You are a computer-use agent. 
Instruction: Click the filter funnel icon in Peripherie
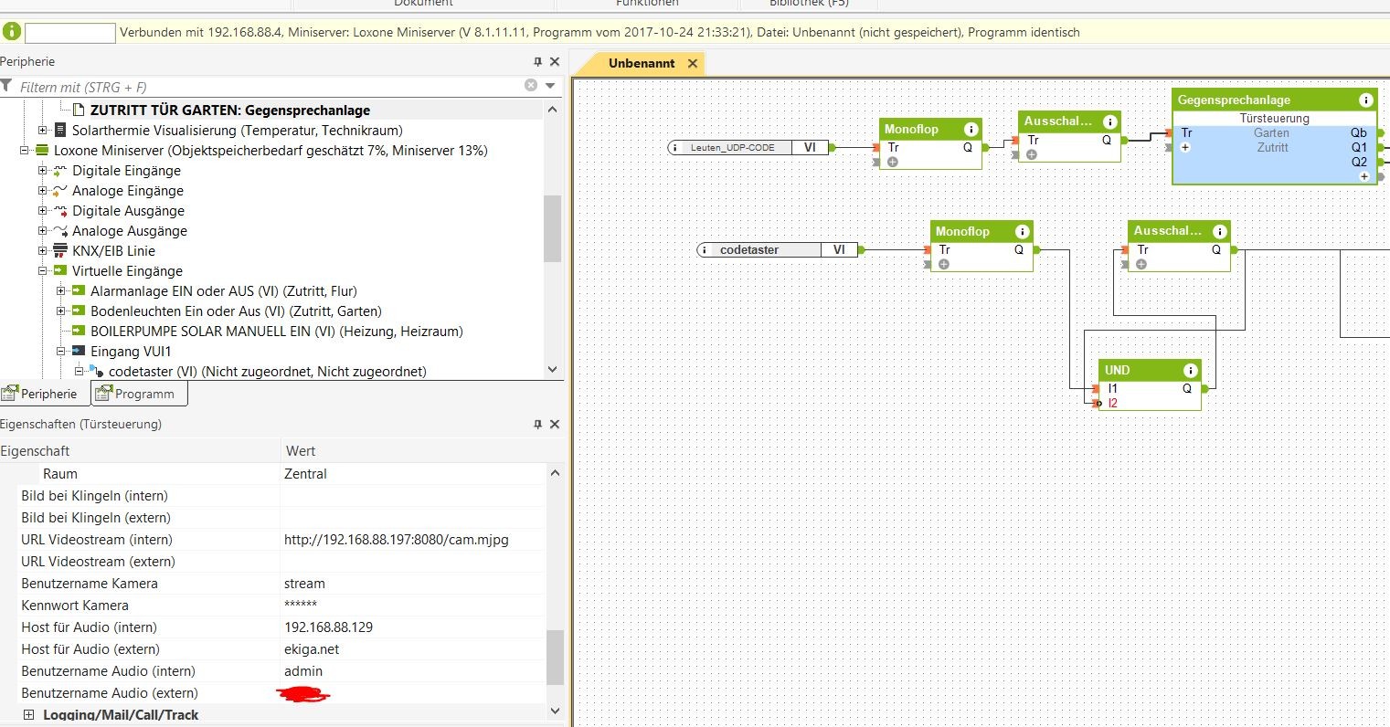[6, 86]
